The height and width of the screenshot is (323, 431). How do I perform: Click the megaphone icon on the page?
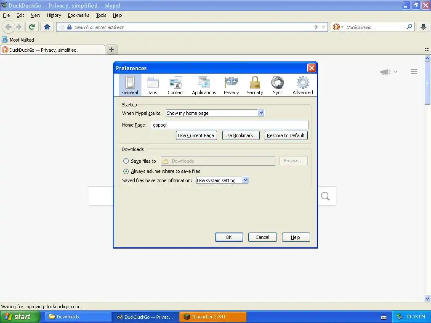pyautogui.click(x=385, y=72)
